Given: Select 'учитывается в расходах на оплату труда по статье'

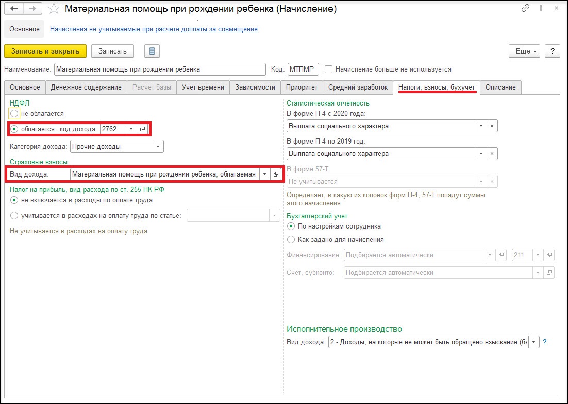Looking at the screenshot, I should pyautogui.click(x=14, y=216).
